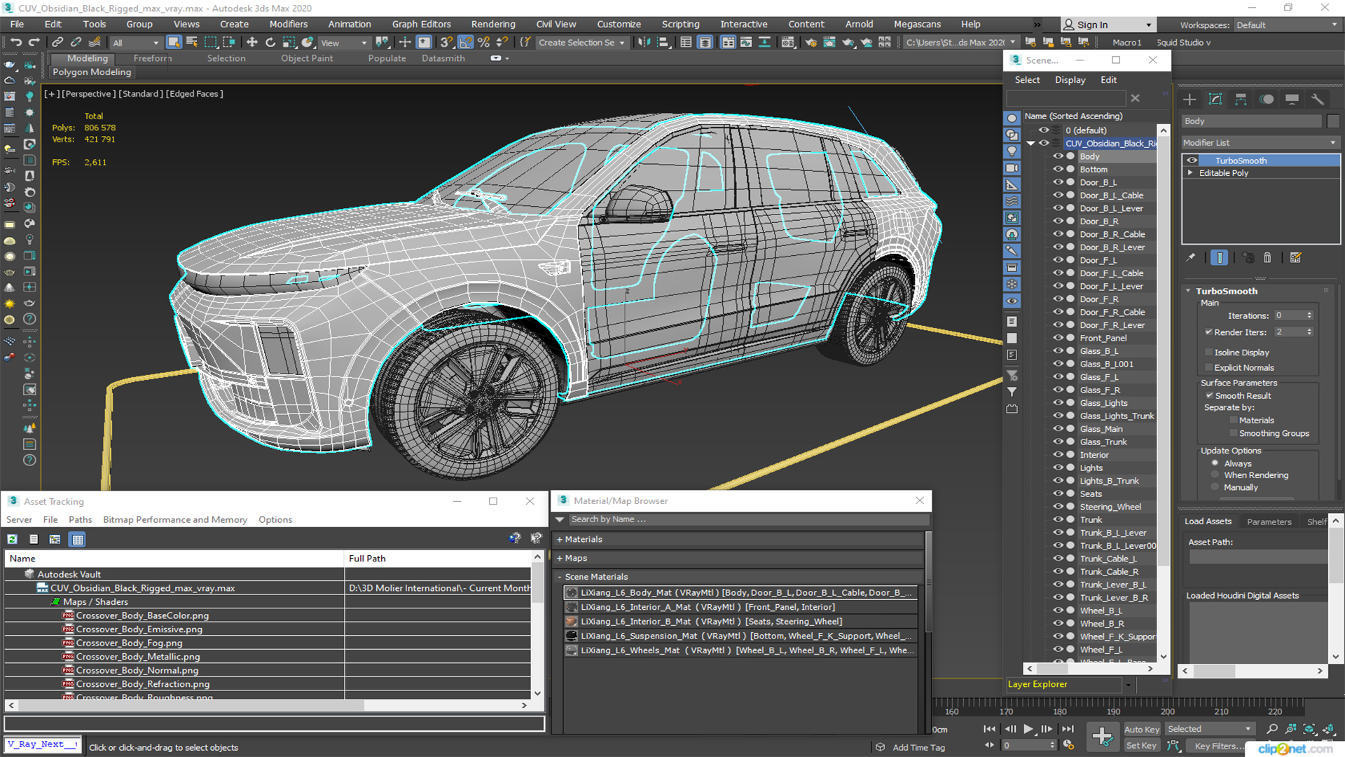Open Create Selection Set dropdown
Screen dimensions: 1345x757
[581, 43]
